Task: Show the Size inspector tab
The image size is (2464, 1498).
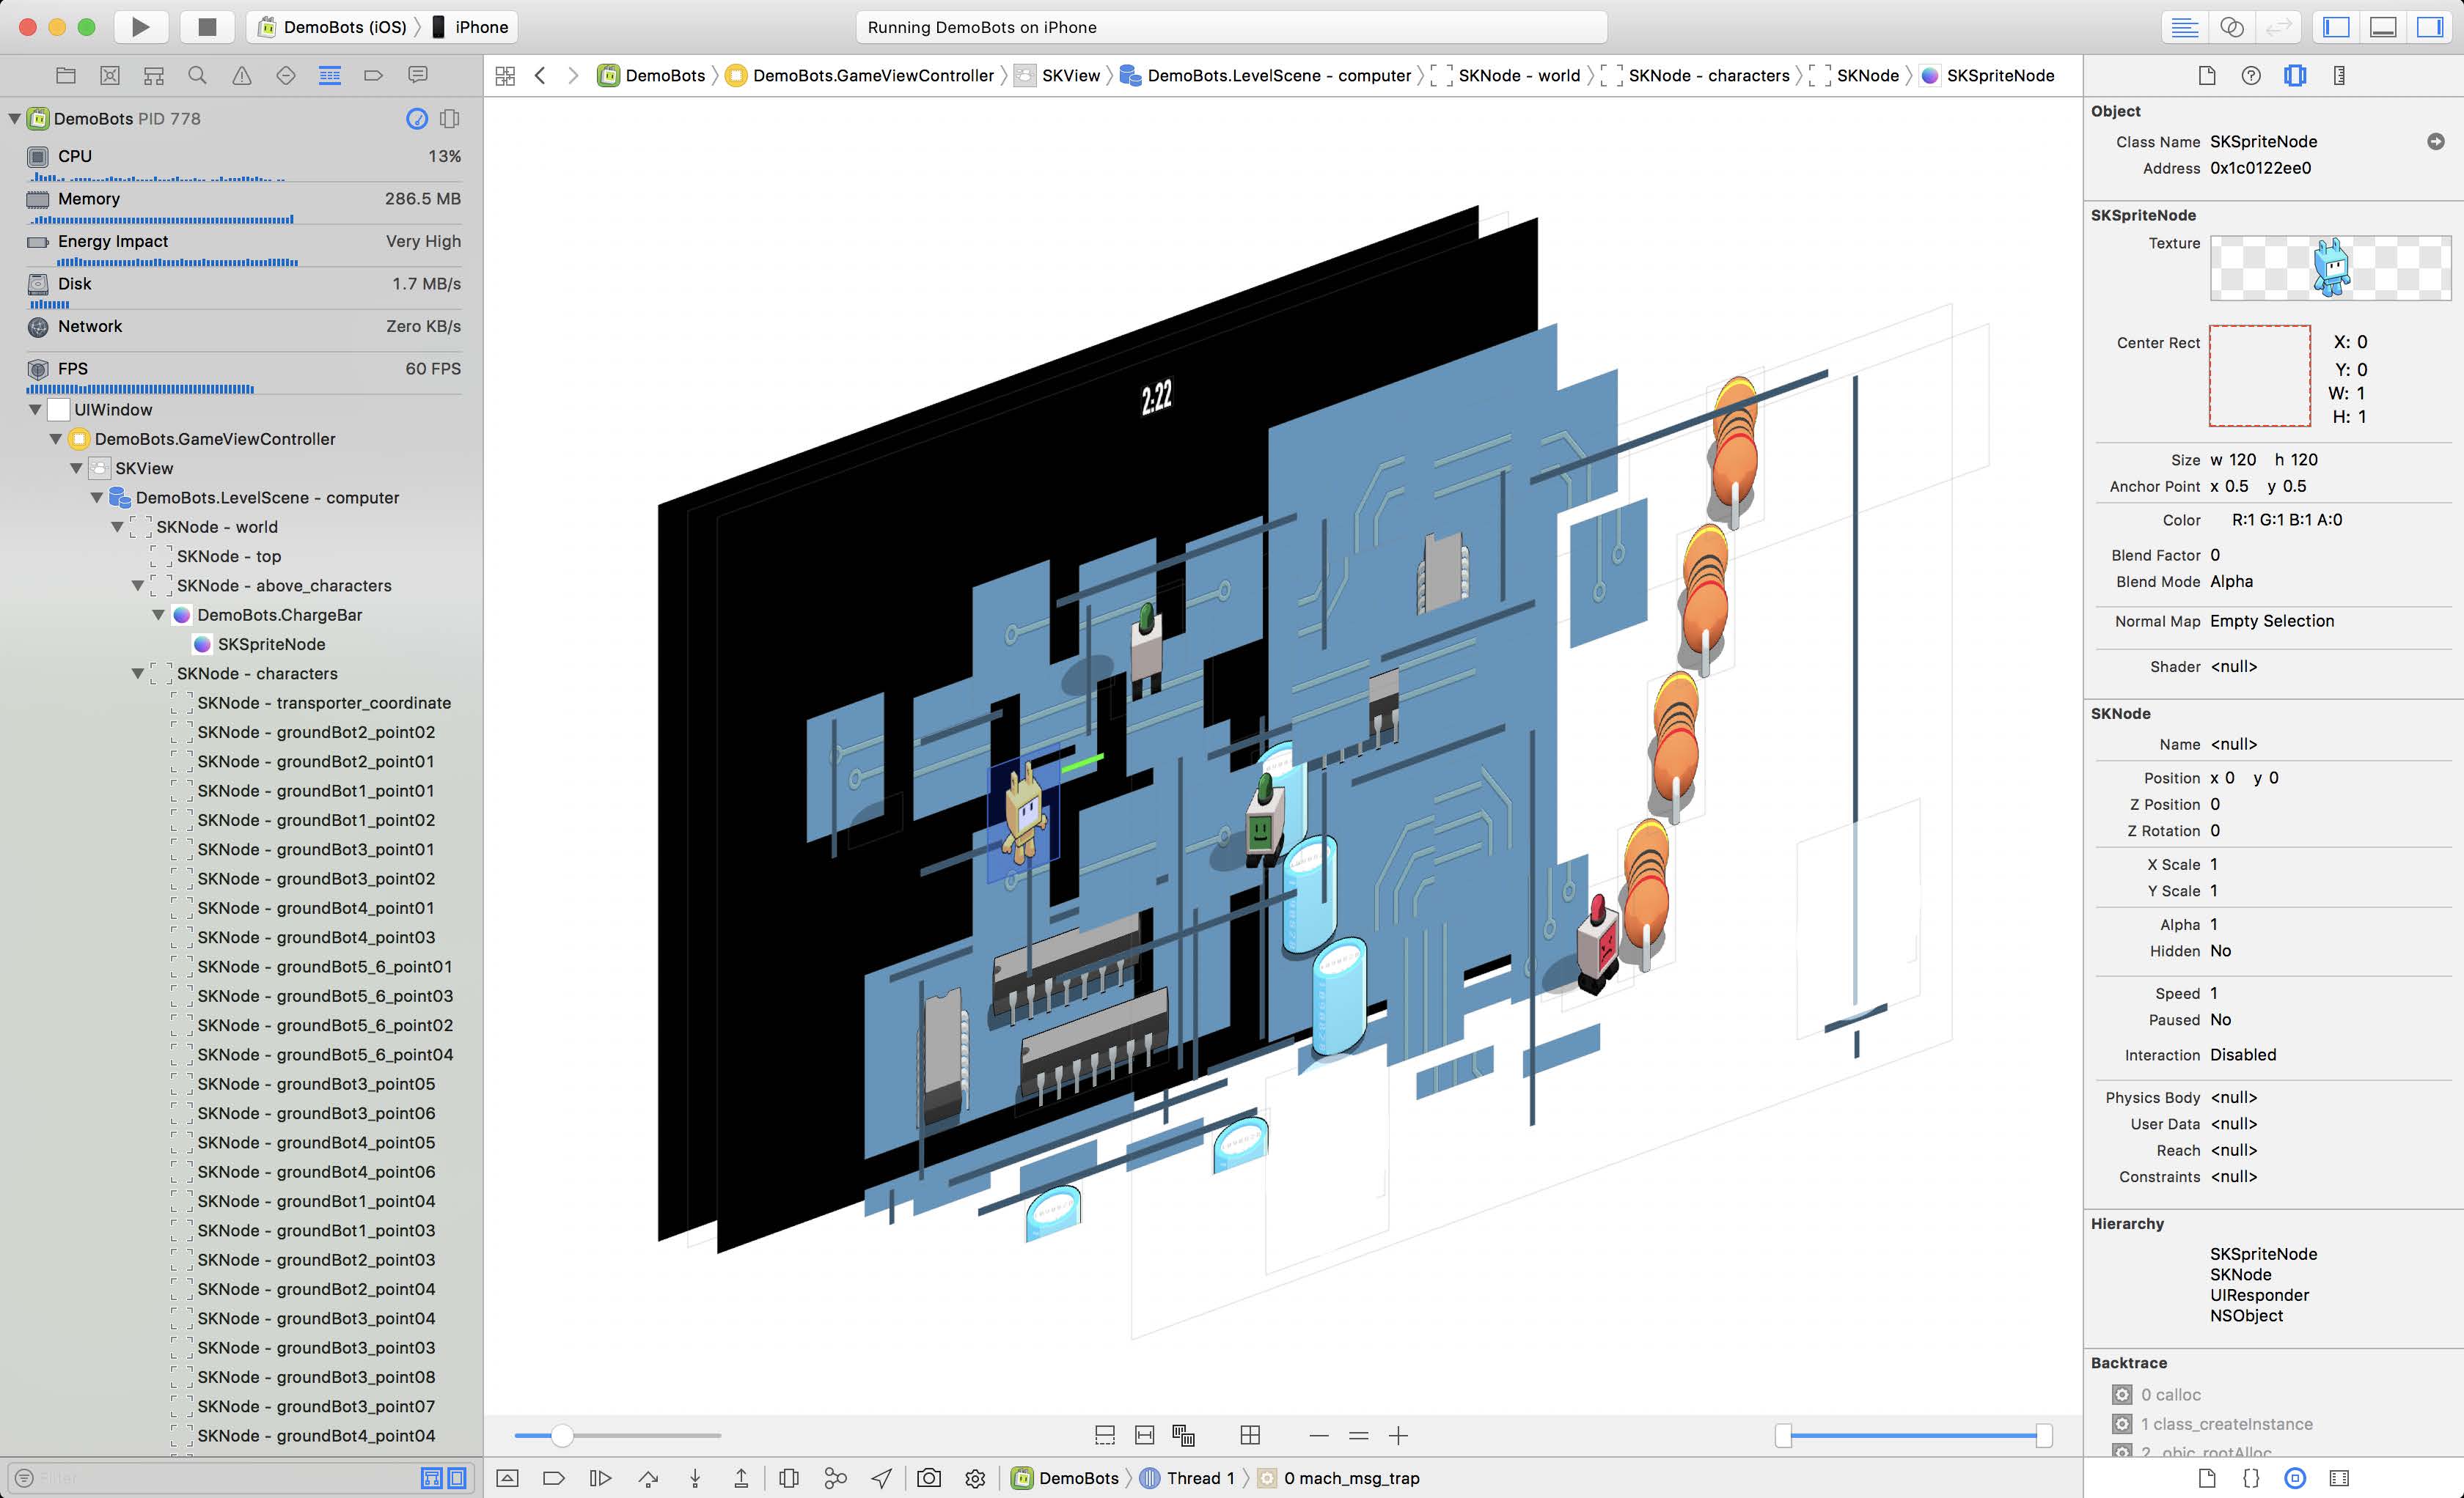Action: pyautogui.click(x=2339, y=76)
